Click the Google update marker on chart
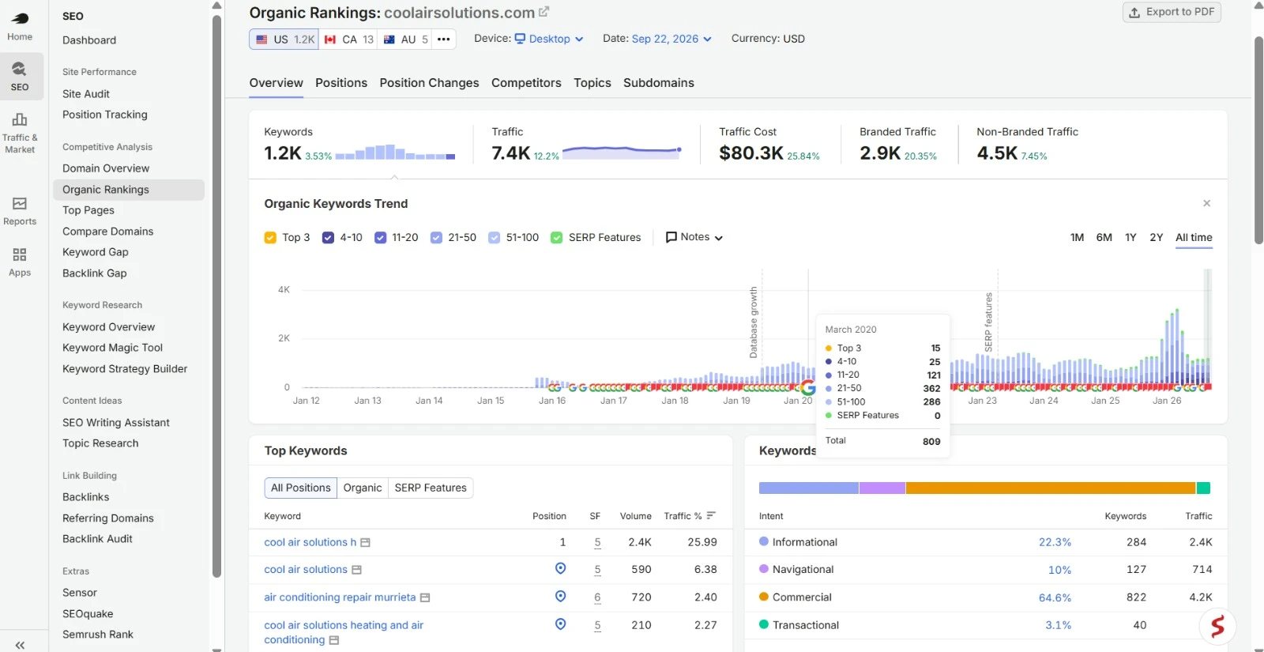Viewport: 1264px width, 652px height. (807, 387)
